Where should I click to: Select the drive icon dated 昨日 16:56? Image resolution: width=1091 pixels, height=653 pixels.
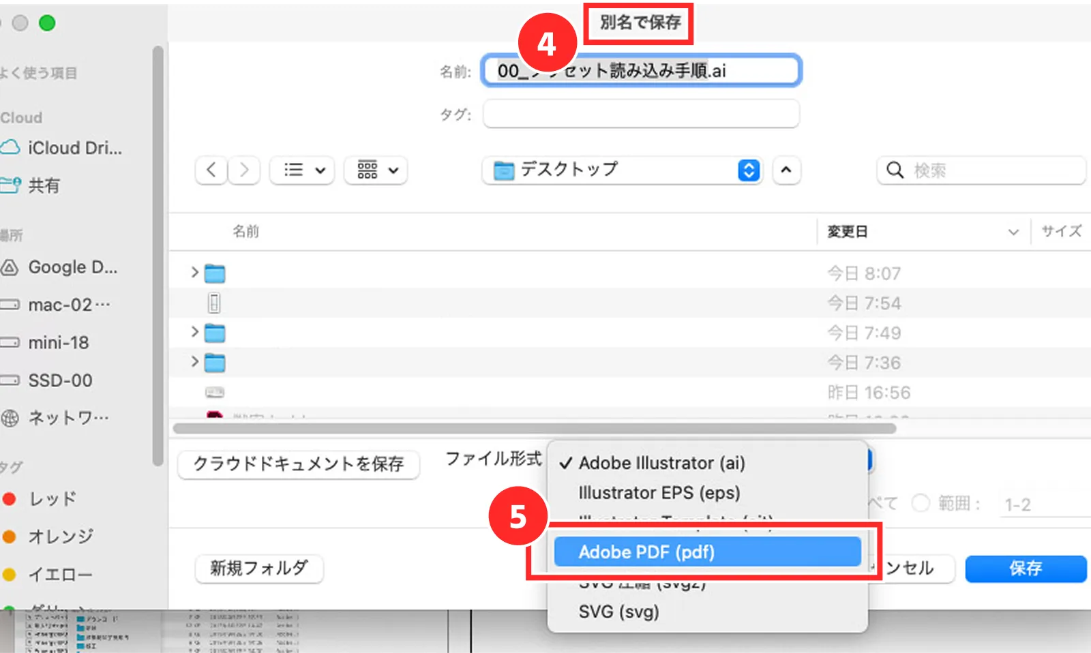coord(215,393)
